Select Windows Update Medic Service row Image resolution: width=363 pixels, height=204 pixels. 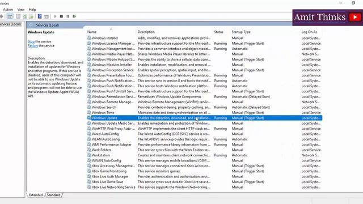[x=204, y=123]
